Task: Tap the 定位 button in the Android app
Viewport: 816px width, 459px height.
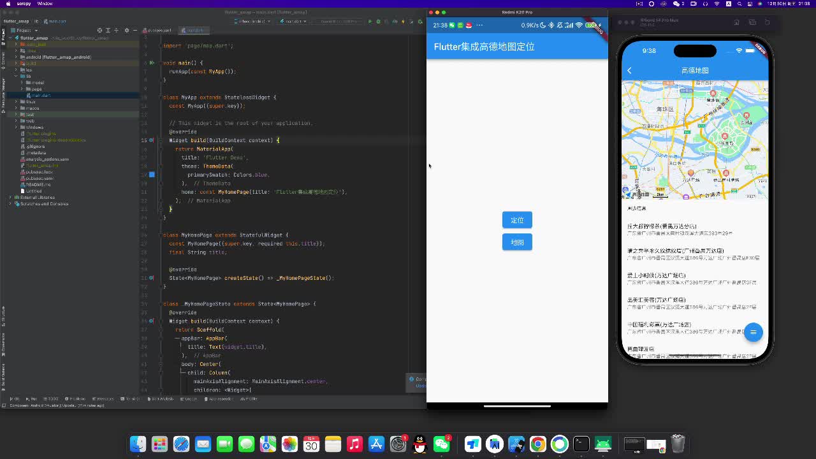Action: point(517,220)
